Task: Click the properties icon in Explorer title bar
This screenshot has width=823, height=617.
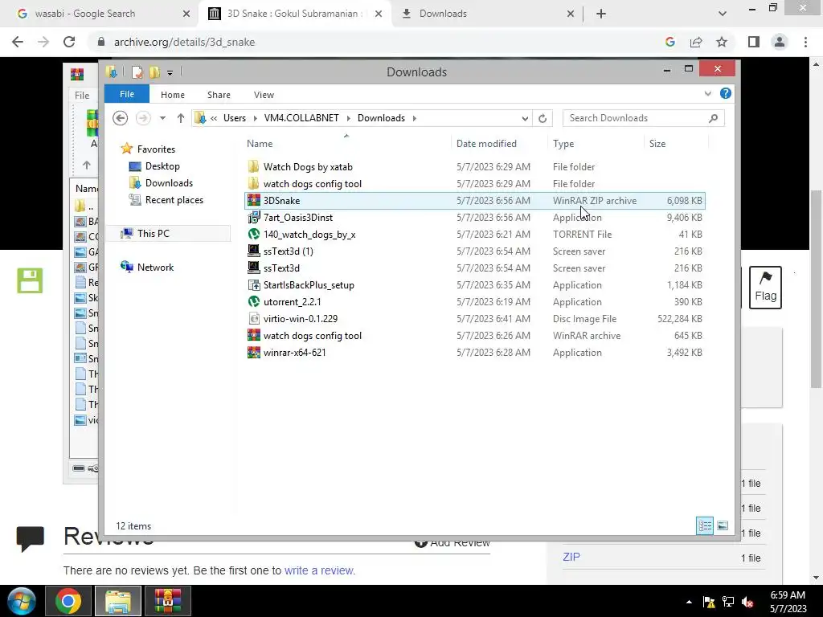Action: [x=137, y=72]
